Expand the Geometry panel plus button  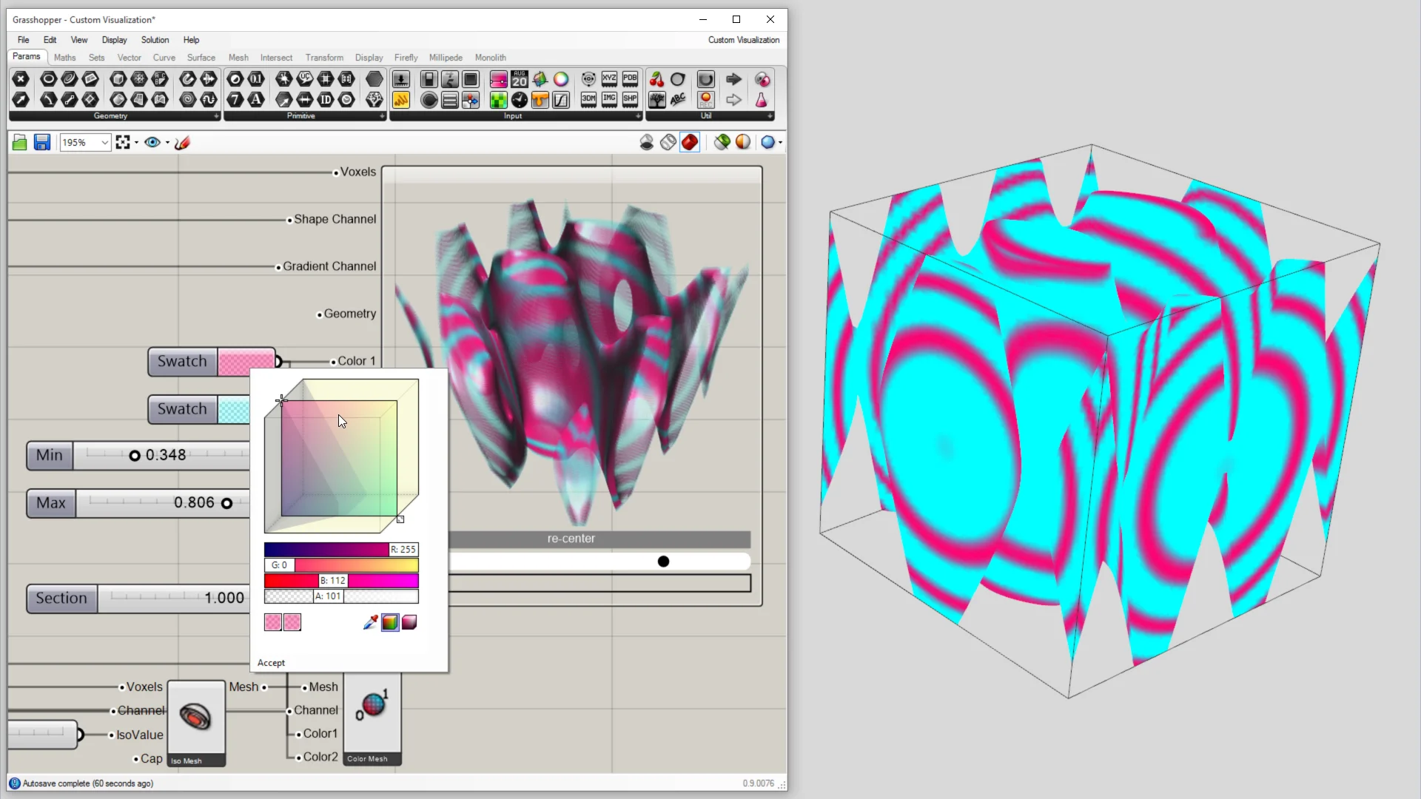tap(216, 116)
